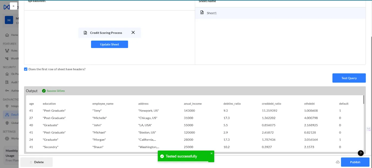The image size is (372, 168).
Task: Click the "Chicago, US" address cell
Action: coord(148,118)
